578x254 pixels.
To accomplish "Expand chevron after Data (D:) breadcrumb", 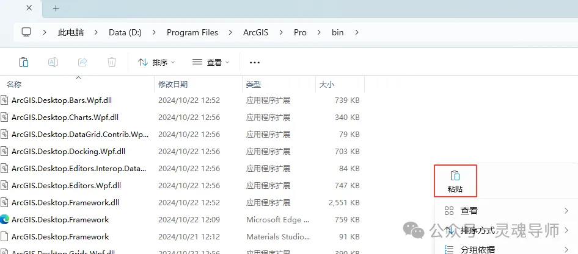I will click(154, 32).
